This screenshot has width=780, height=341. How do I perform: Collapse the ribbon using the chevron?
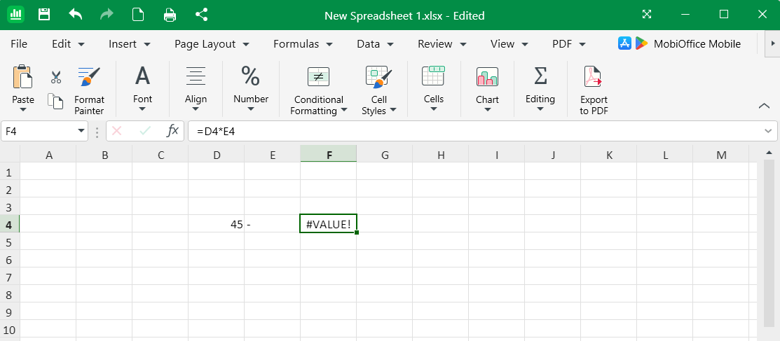click(x=764, y=106)
